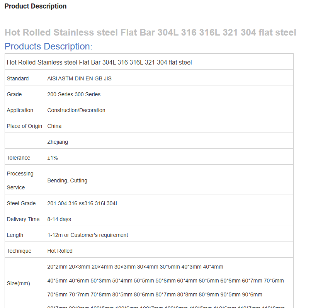Click the blue 'Products Description:' heading
Image resolution: width=323 pixels, height=308 pixels.
pos(48,46)
